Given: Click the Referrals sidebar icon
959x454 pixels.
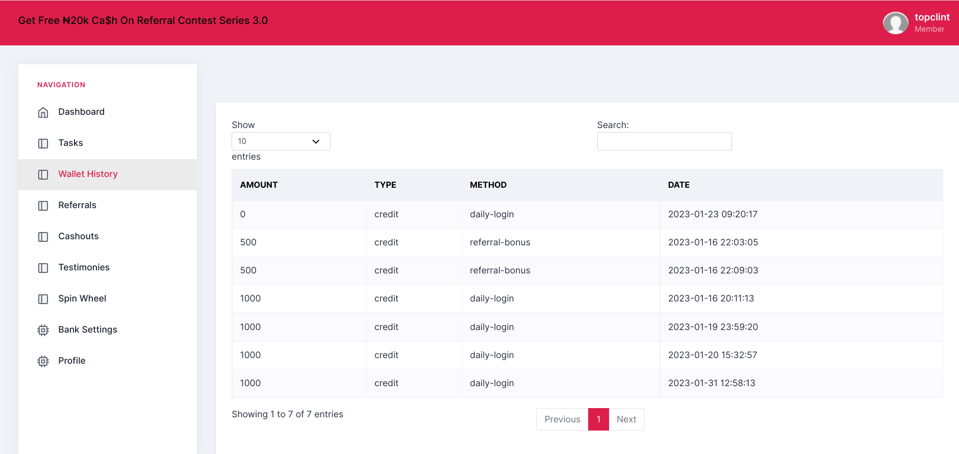Looking at the screenshot, I should [43, 206].
